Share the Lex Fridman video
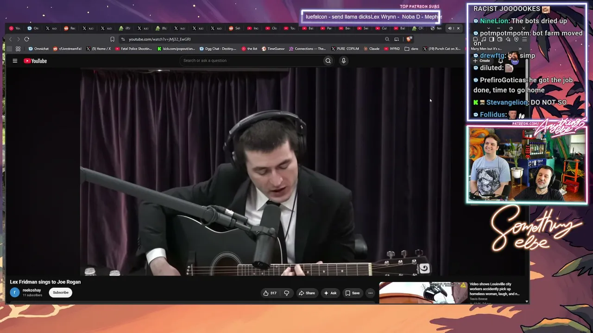 click(307, 293)
